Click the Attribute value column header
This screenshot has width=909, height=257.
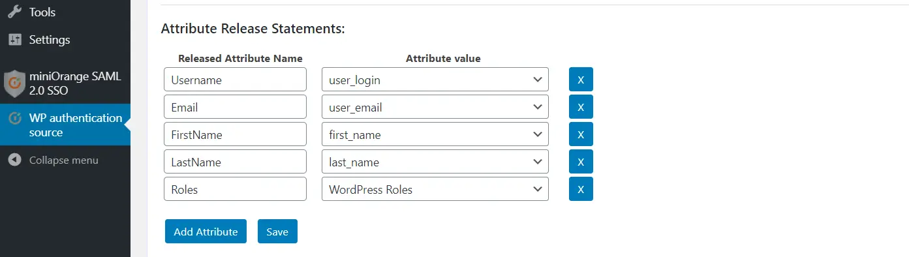443,58
